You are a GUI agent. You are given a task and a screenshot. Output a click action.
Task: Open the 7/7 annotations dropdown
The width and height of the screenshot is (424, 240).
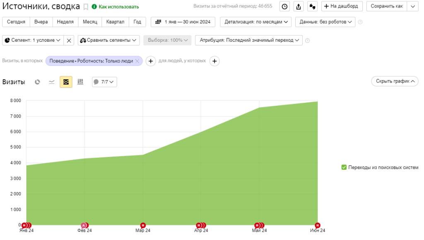(104, 82)
